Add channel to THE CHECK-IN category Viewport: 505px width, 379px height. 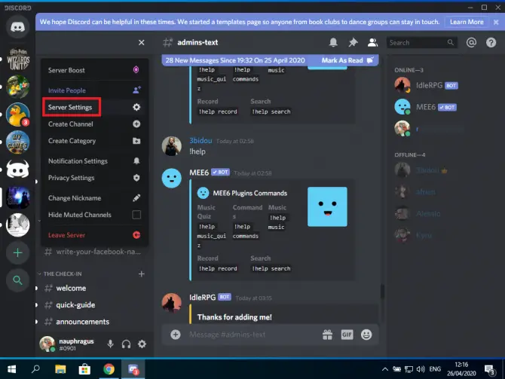pos(142,274)
